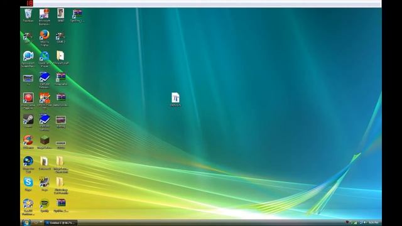Open the monitor icon below Apowersoft
Screen dimensions: 402x226
pyautogui.click(x=28, y=80)
